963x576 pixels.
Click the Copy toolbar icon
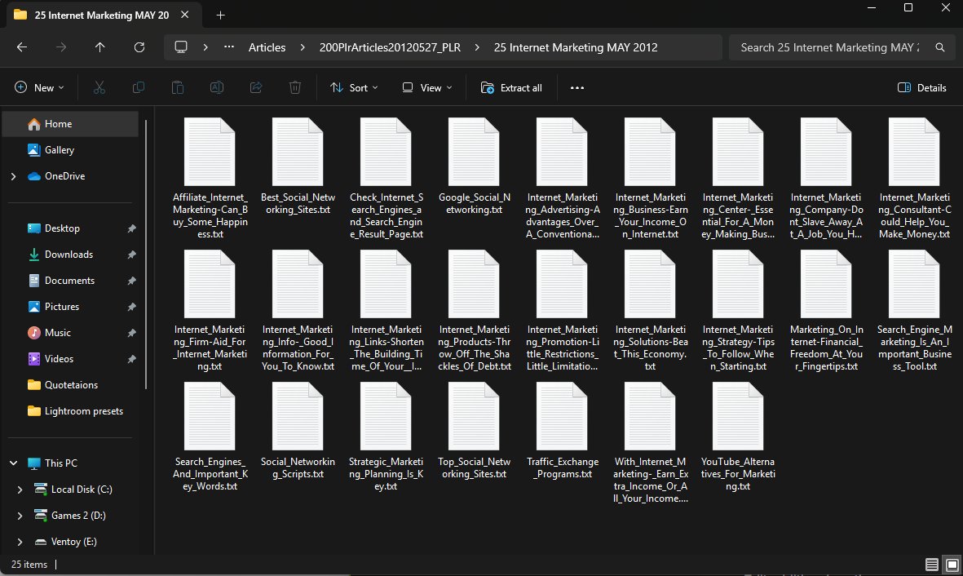click(x=138, y=88)
